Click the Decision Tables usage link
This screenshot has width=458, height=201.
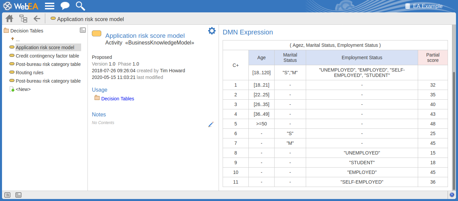point(117,99)
